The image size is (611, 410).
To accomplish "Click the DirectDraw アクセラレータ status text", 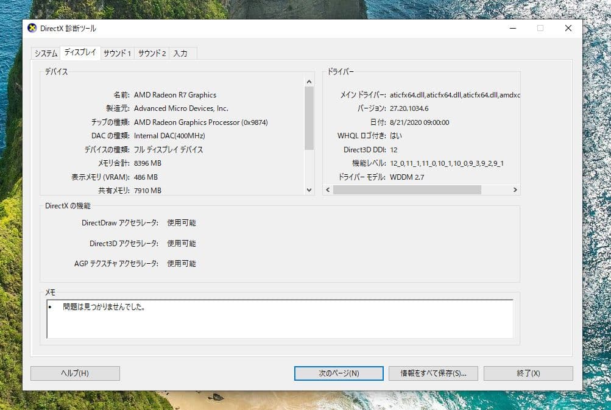I will coord(181,222).
